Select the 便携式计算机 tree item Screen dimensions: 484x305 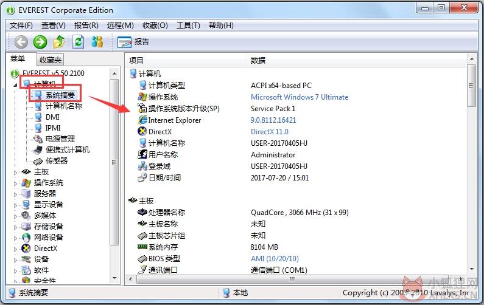pyautogui.click(x=68, y=149)
